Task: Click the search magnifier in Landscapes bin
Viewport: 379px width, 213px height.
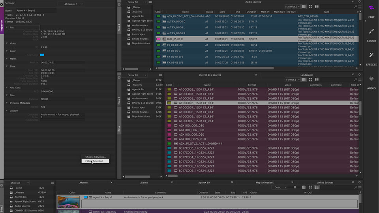Action: pos(355,79)
